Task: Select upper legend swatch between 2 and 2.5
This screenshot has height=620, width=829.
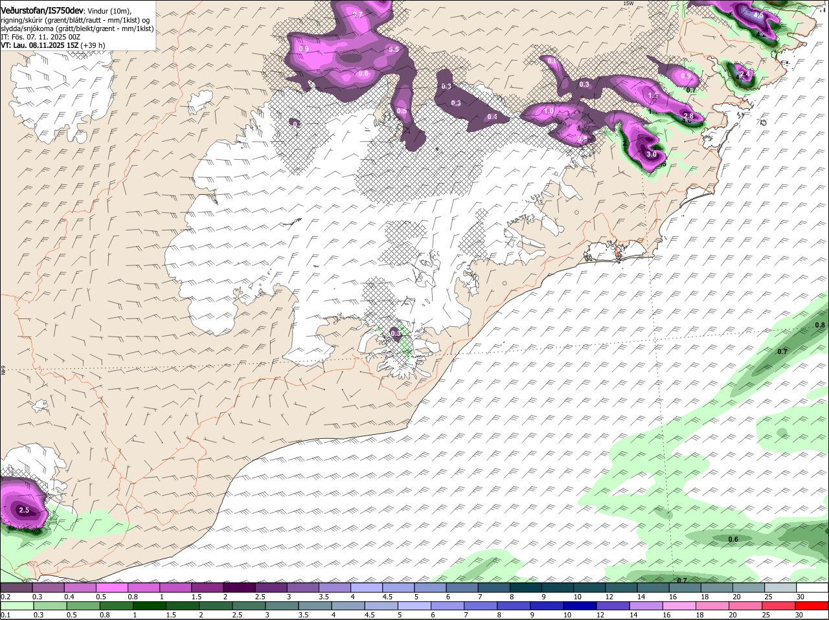Action: click(238, 588)
